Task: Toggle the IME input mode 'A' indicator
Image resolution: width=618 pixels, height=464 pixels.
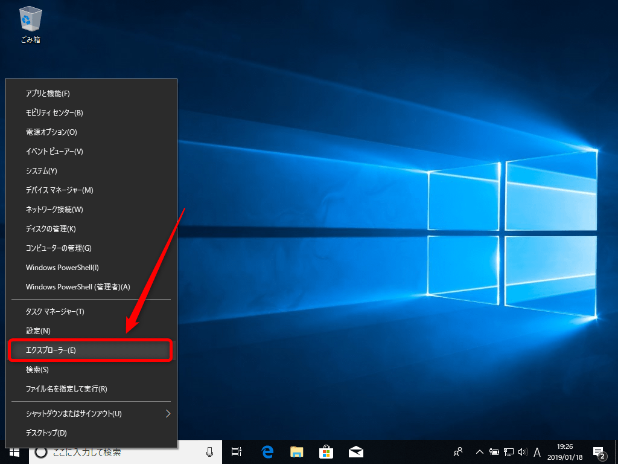Action: (537, 451)
